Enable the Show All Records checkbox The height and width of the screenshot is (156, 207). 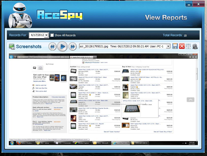point(52,35)
